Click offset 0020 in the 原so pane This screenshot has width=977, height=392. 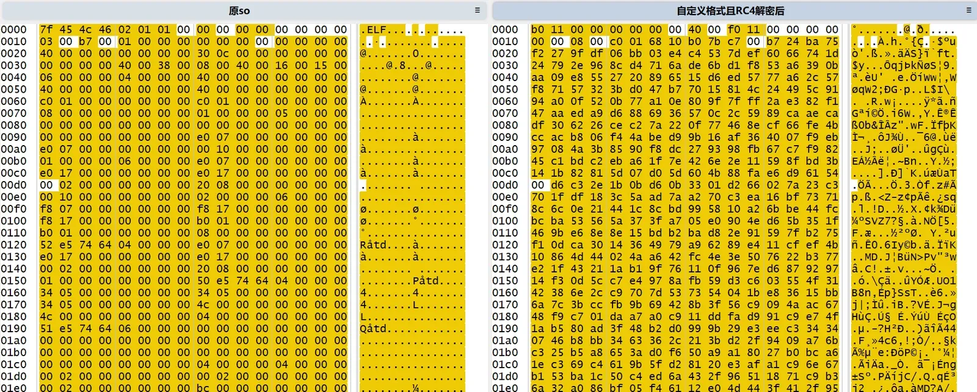coord(14,53)
